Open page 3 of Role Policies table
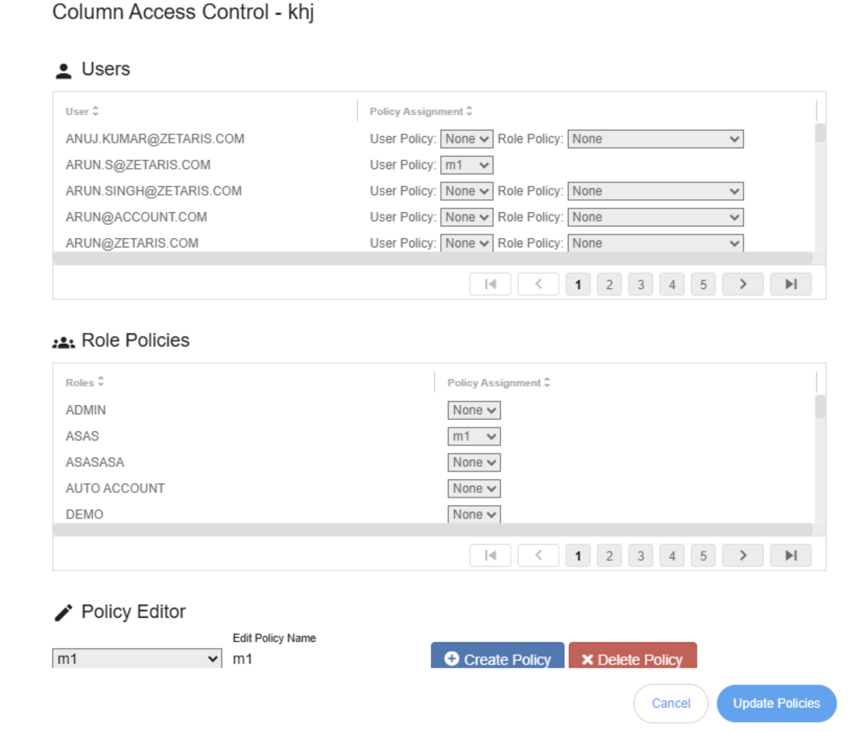 click(640, 556)
